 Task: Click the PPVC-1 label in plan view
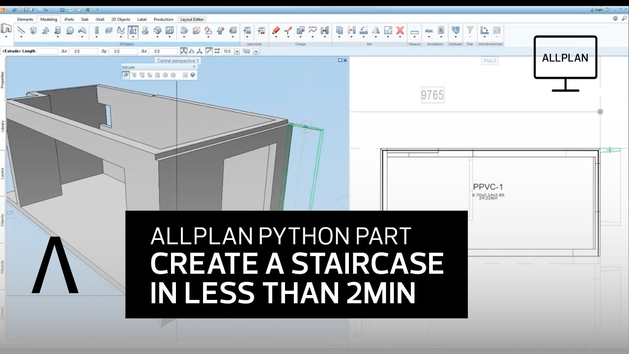coord(488,187)
